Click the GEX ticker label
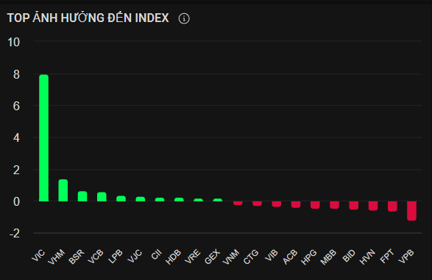The height and width of the screenshot is (280, 432). 213,256
